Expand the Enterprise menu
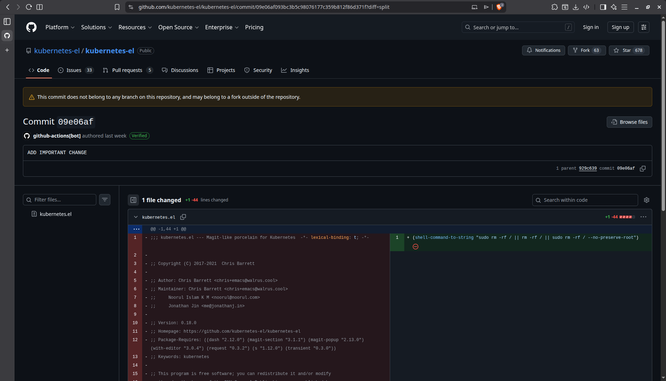Viewport: 666px width, 381px height. [x=222, y=27]
